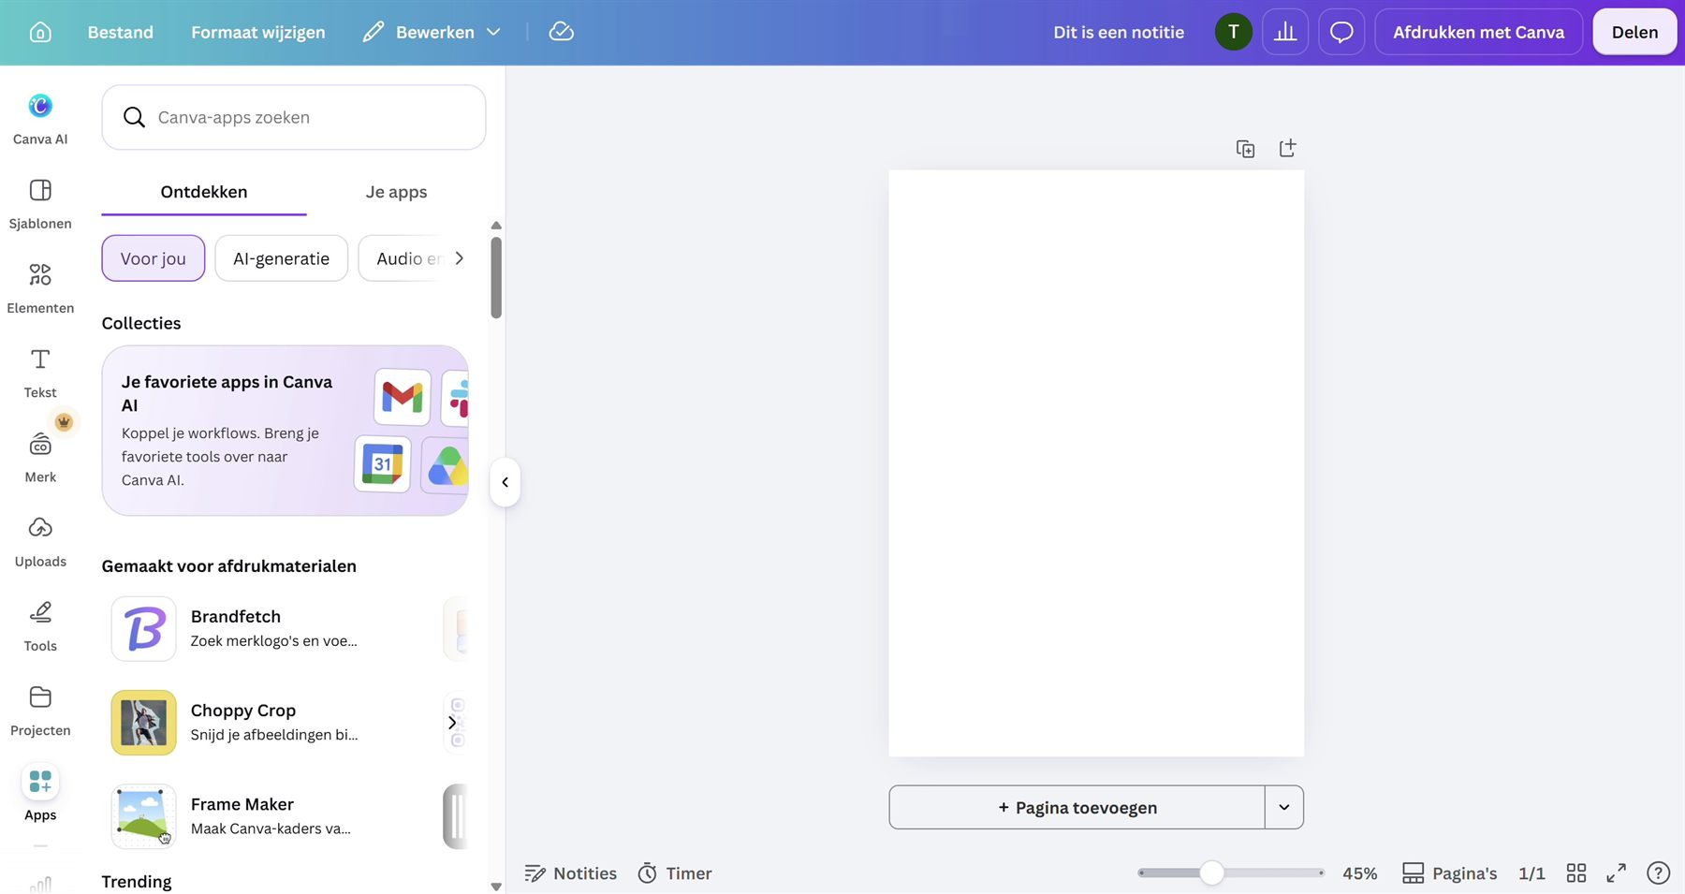Screen dimensions: 1685x894
Task: Expand the Pagina toevoegen dropdown arrow
Action: (1284, 807)
